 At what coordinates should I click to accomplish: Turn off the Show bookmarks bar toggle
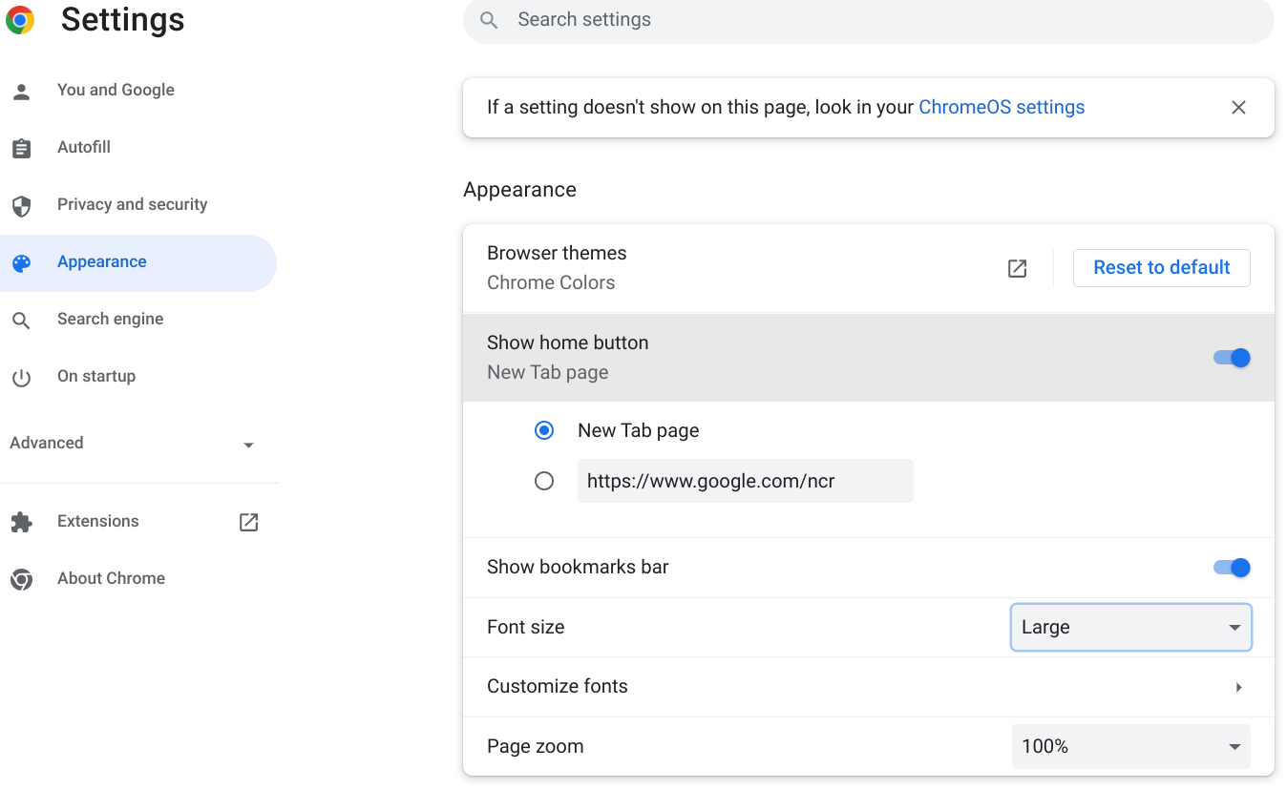coord(1232,568)
